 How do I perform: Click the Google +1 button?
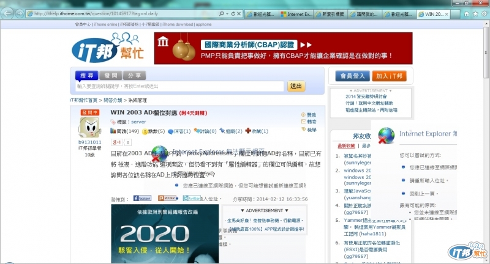pyautogui.click(x=117, y=142)
